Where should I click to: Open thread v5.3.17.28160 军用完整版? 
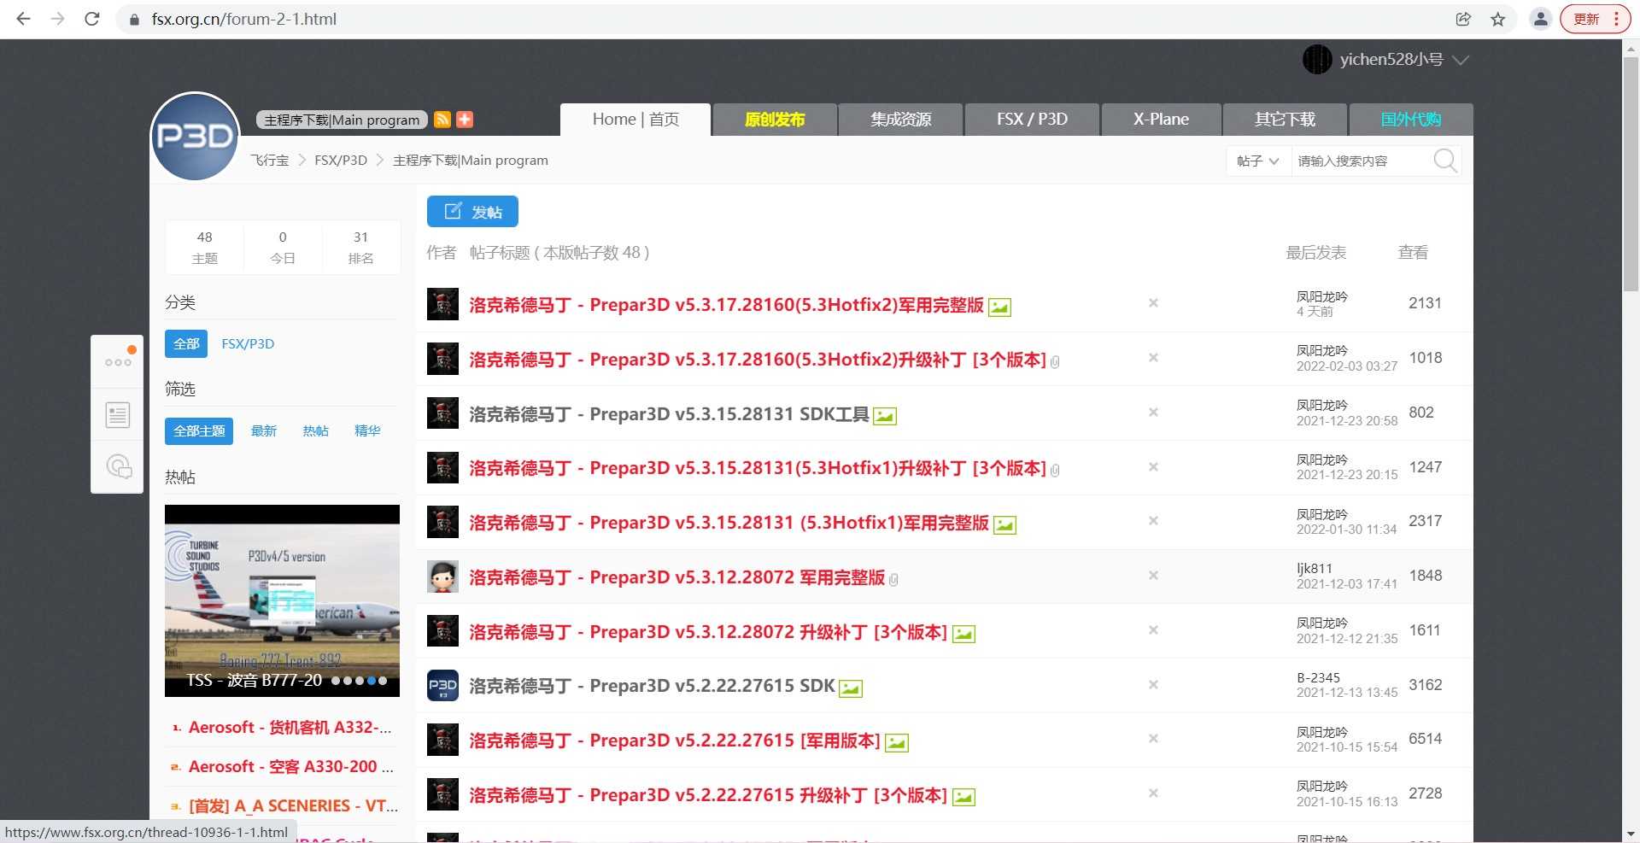[726, 305]
